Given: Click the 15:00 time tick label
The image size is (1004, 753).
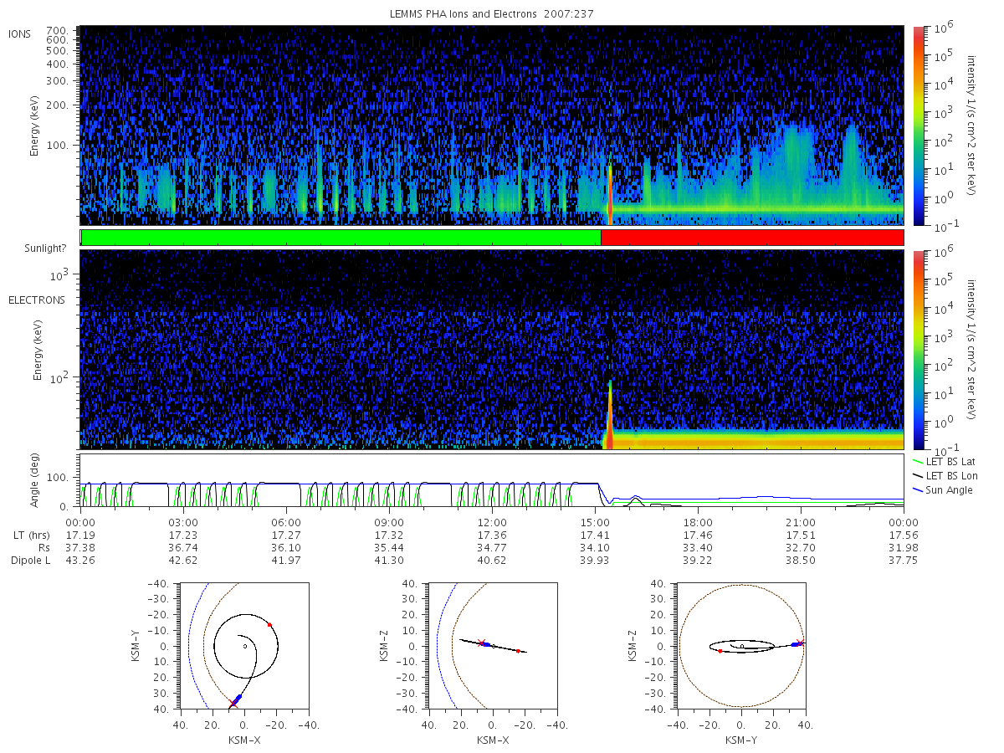Looking at the screenshot, I should click(x=595, y=522).
